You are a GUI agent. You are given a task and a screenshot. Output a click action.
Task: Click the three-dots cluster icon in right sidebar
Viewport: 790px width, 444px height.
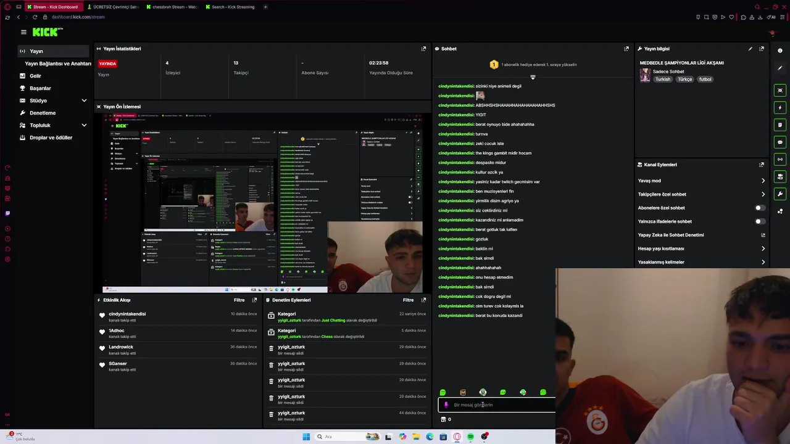[x=780, y=211]
